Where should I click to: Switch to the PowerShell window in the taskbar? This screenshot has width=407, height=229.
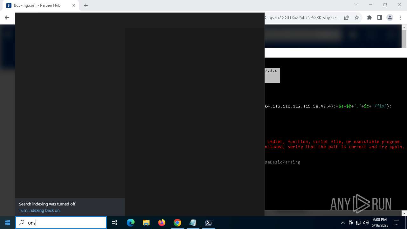[x=209, y=223]
